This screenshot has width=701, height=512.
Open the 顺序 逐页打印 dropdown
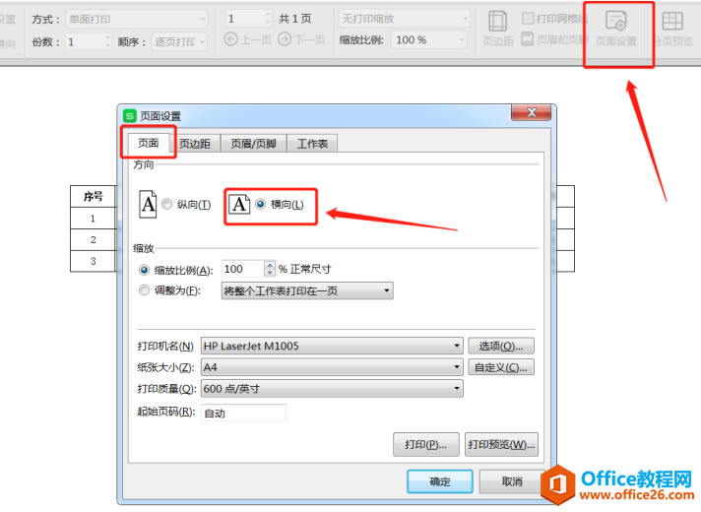(179, 41)
